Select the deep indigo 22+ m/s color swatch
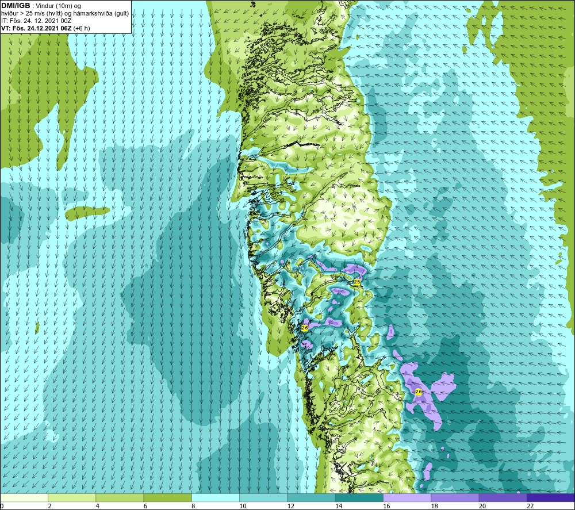The height and width of the screenshot is (510, 575). 550,497
